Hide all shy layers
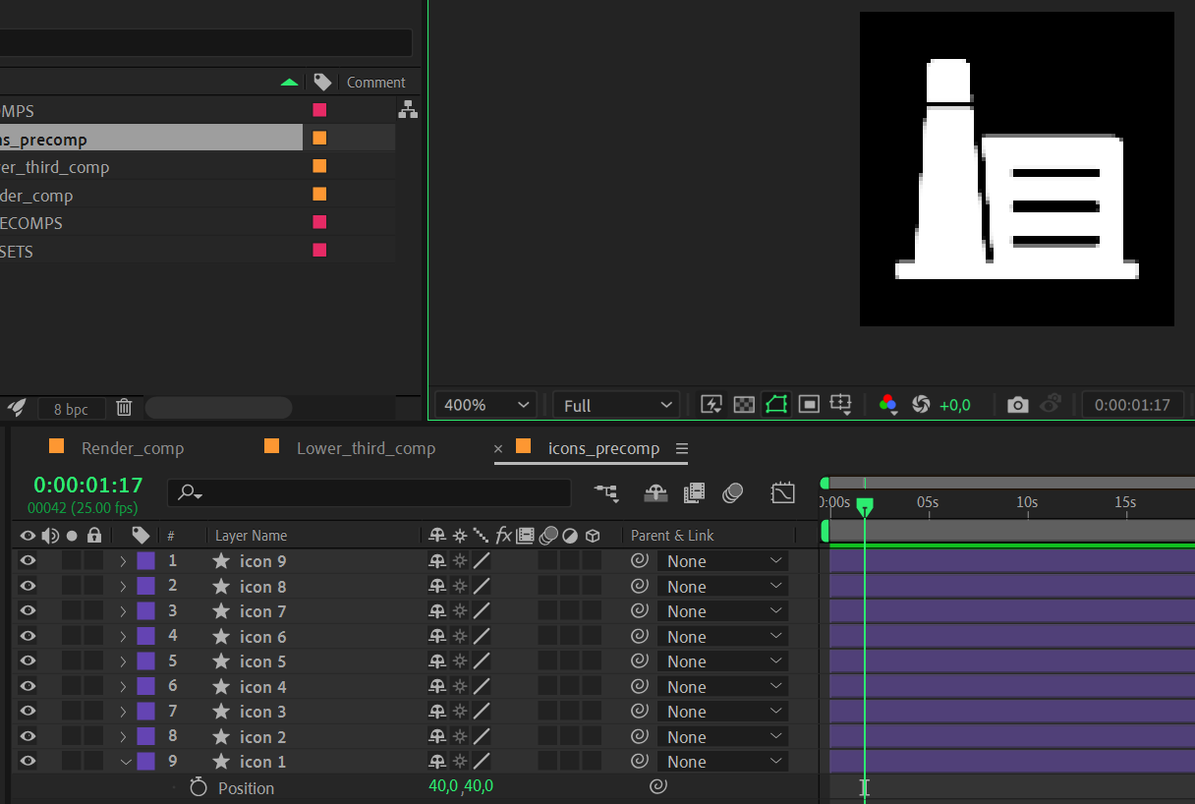The image size is (1195, 804). [655, 492]
